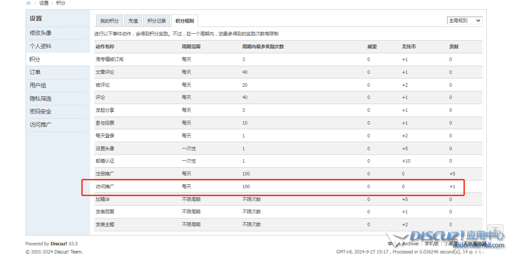
Task: Click the home icon in breadcrumb
Action: [x=28, y=3]
